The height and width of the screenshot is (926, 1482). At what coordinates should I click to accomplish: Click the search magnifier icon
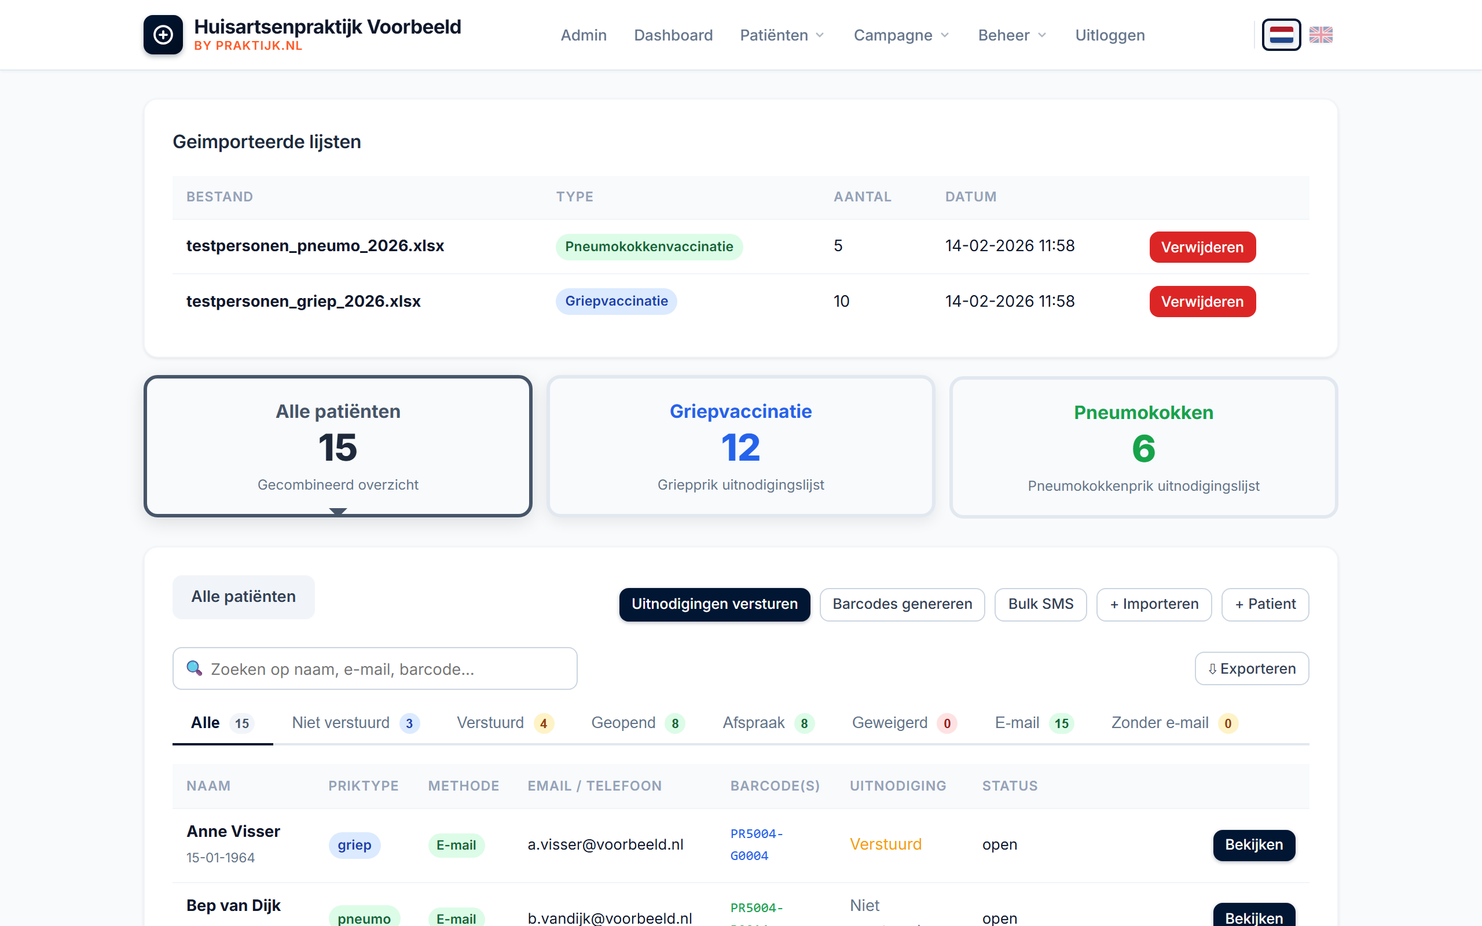194,668
